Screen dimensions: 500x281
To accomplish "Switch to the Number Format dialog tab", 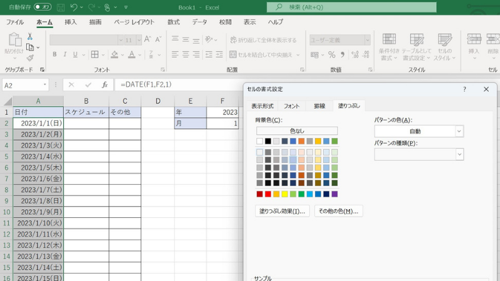I will coord(262,106).
